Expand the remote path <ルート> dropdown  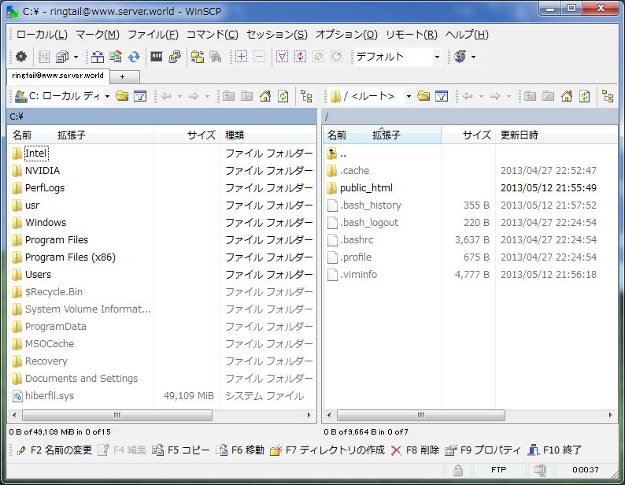tap(409, 96)
